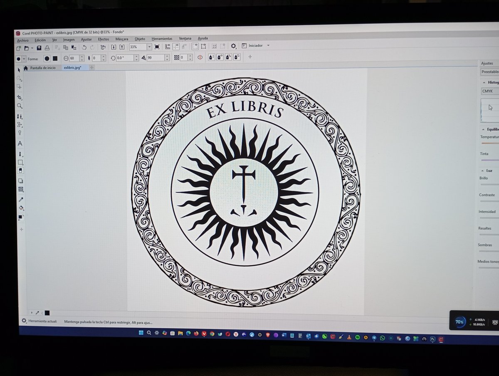This screenshot has height=376, width=499.
Task: Open the Options gear icon in the toolbar
Action: [233, 47]
